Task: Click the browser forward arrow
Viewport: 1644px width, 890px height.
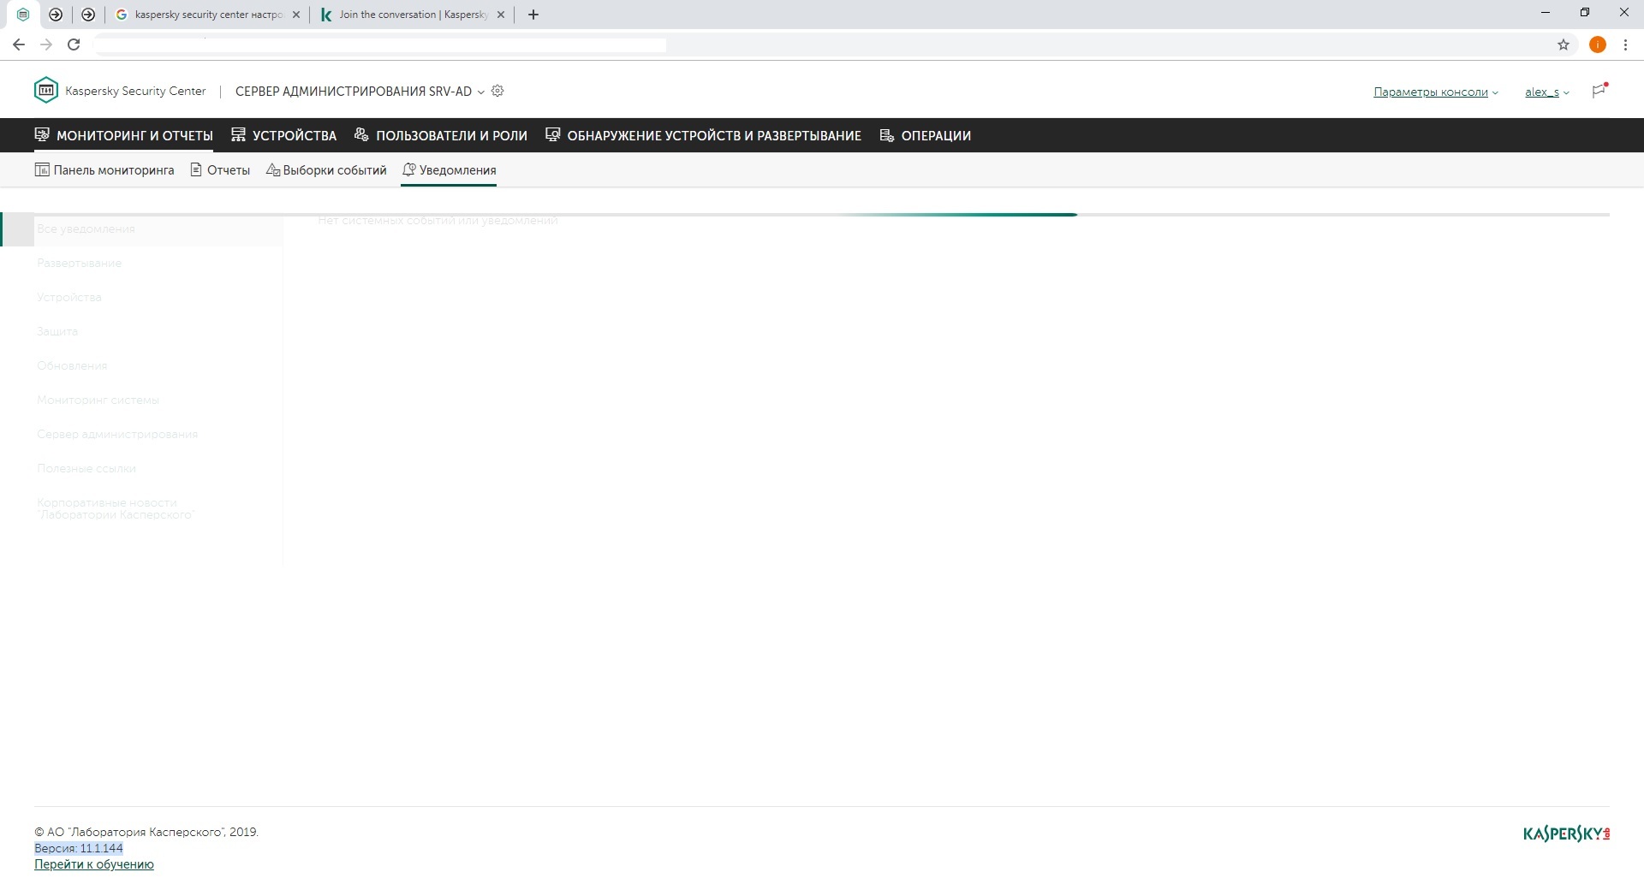Action: coord(46,44)
